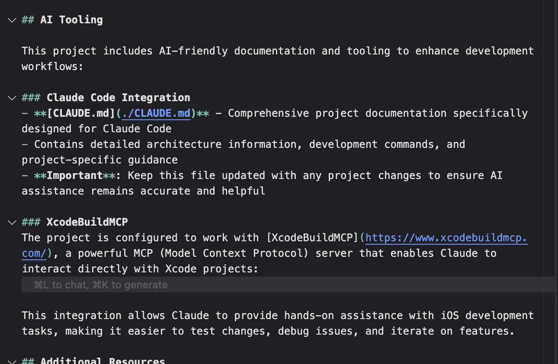Screen dimensions: 558x364
Task: Click the '### Claude Code Integration' heading text
Action: pyautogui.click(x=106, y=98)
